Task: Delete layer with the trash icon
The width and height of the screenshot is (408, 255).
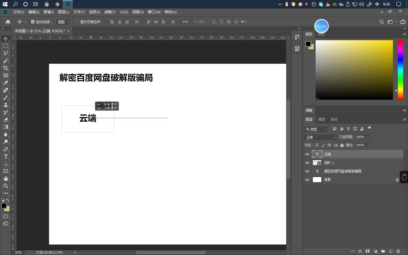Action: [x=398, y=251]
